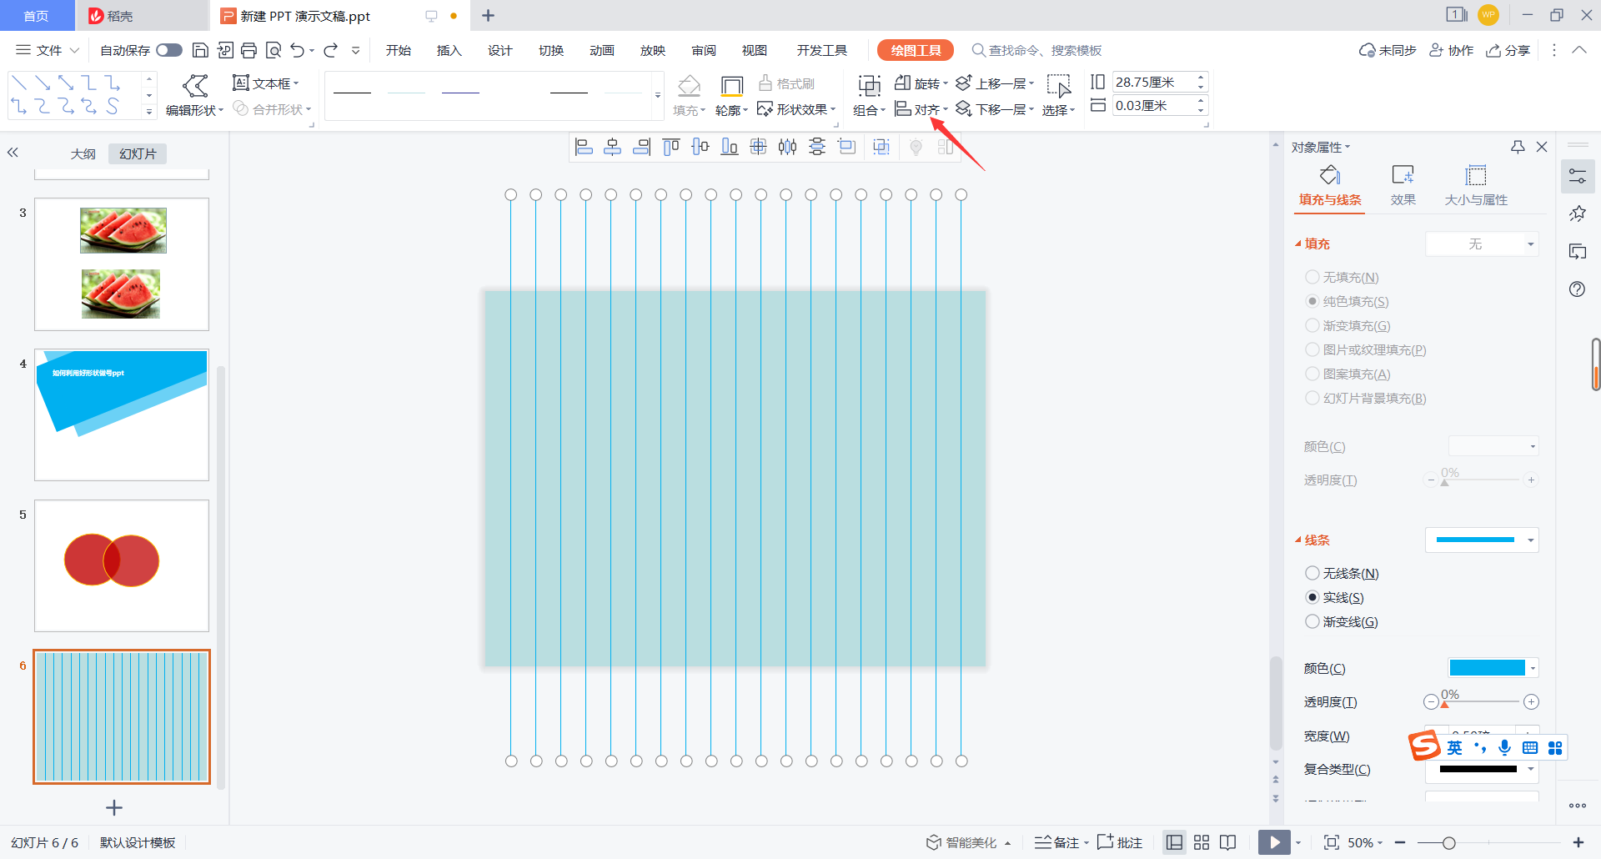Select Solid Fill (纯色填充) radio button

[x=1312, y=301]
